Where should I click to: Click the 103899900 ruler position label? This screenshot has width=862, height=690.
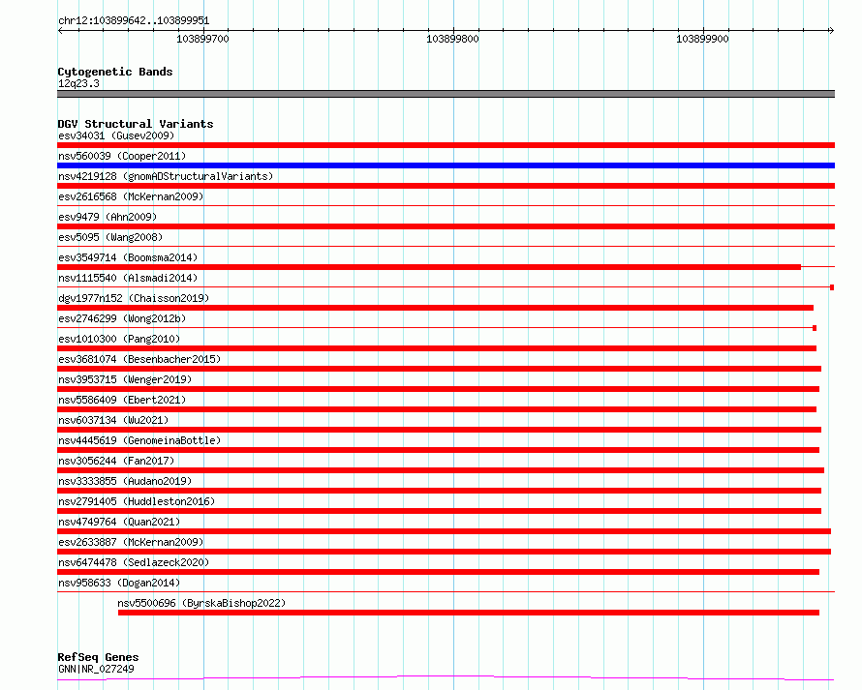702,39
